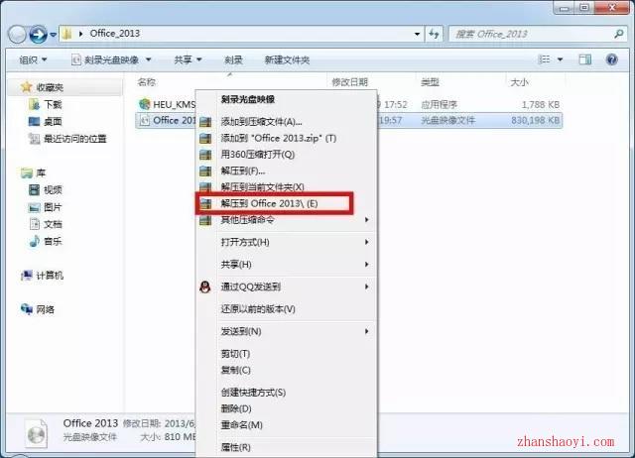Choose 还原以前的版本(V) menu item
Screen dimensions: 635x458
pos(287,309)
